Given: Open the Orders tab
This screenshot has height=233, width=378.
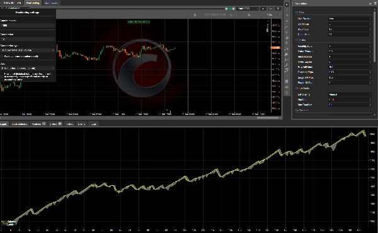Looking at the screenshot, I should point(55,124).
